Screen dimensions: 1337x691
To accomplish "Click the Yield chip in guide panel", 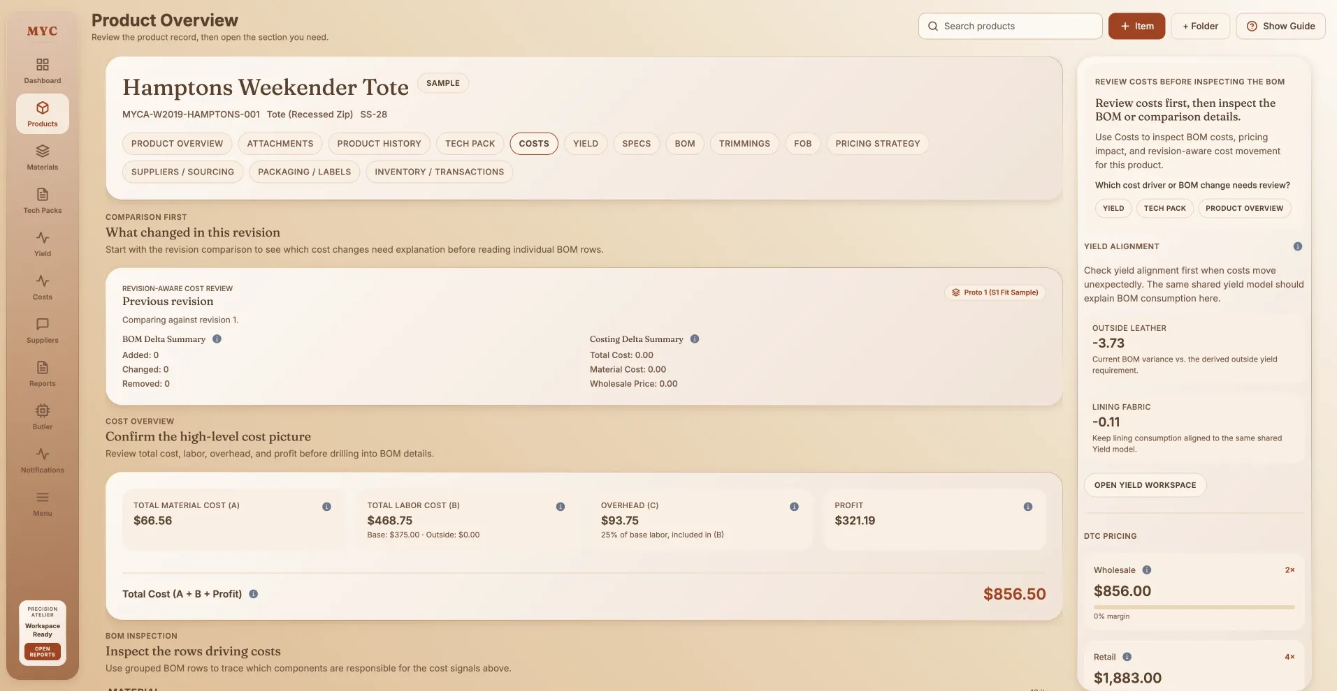I will [1113, 208].
